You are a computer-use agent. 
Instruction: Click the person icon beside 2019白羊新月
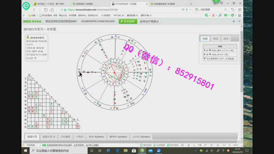[x=28, y=37]
